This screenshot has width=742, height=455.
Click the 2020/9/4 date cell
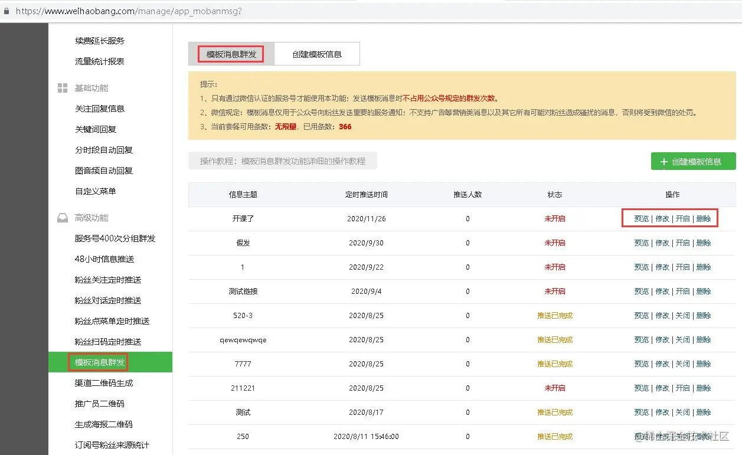[x=367, y=291]
